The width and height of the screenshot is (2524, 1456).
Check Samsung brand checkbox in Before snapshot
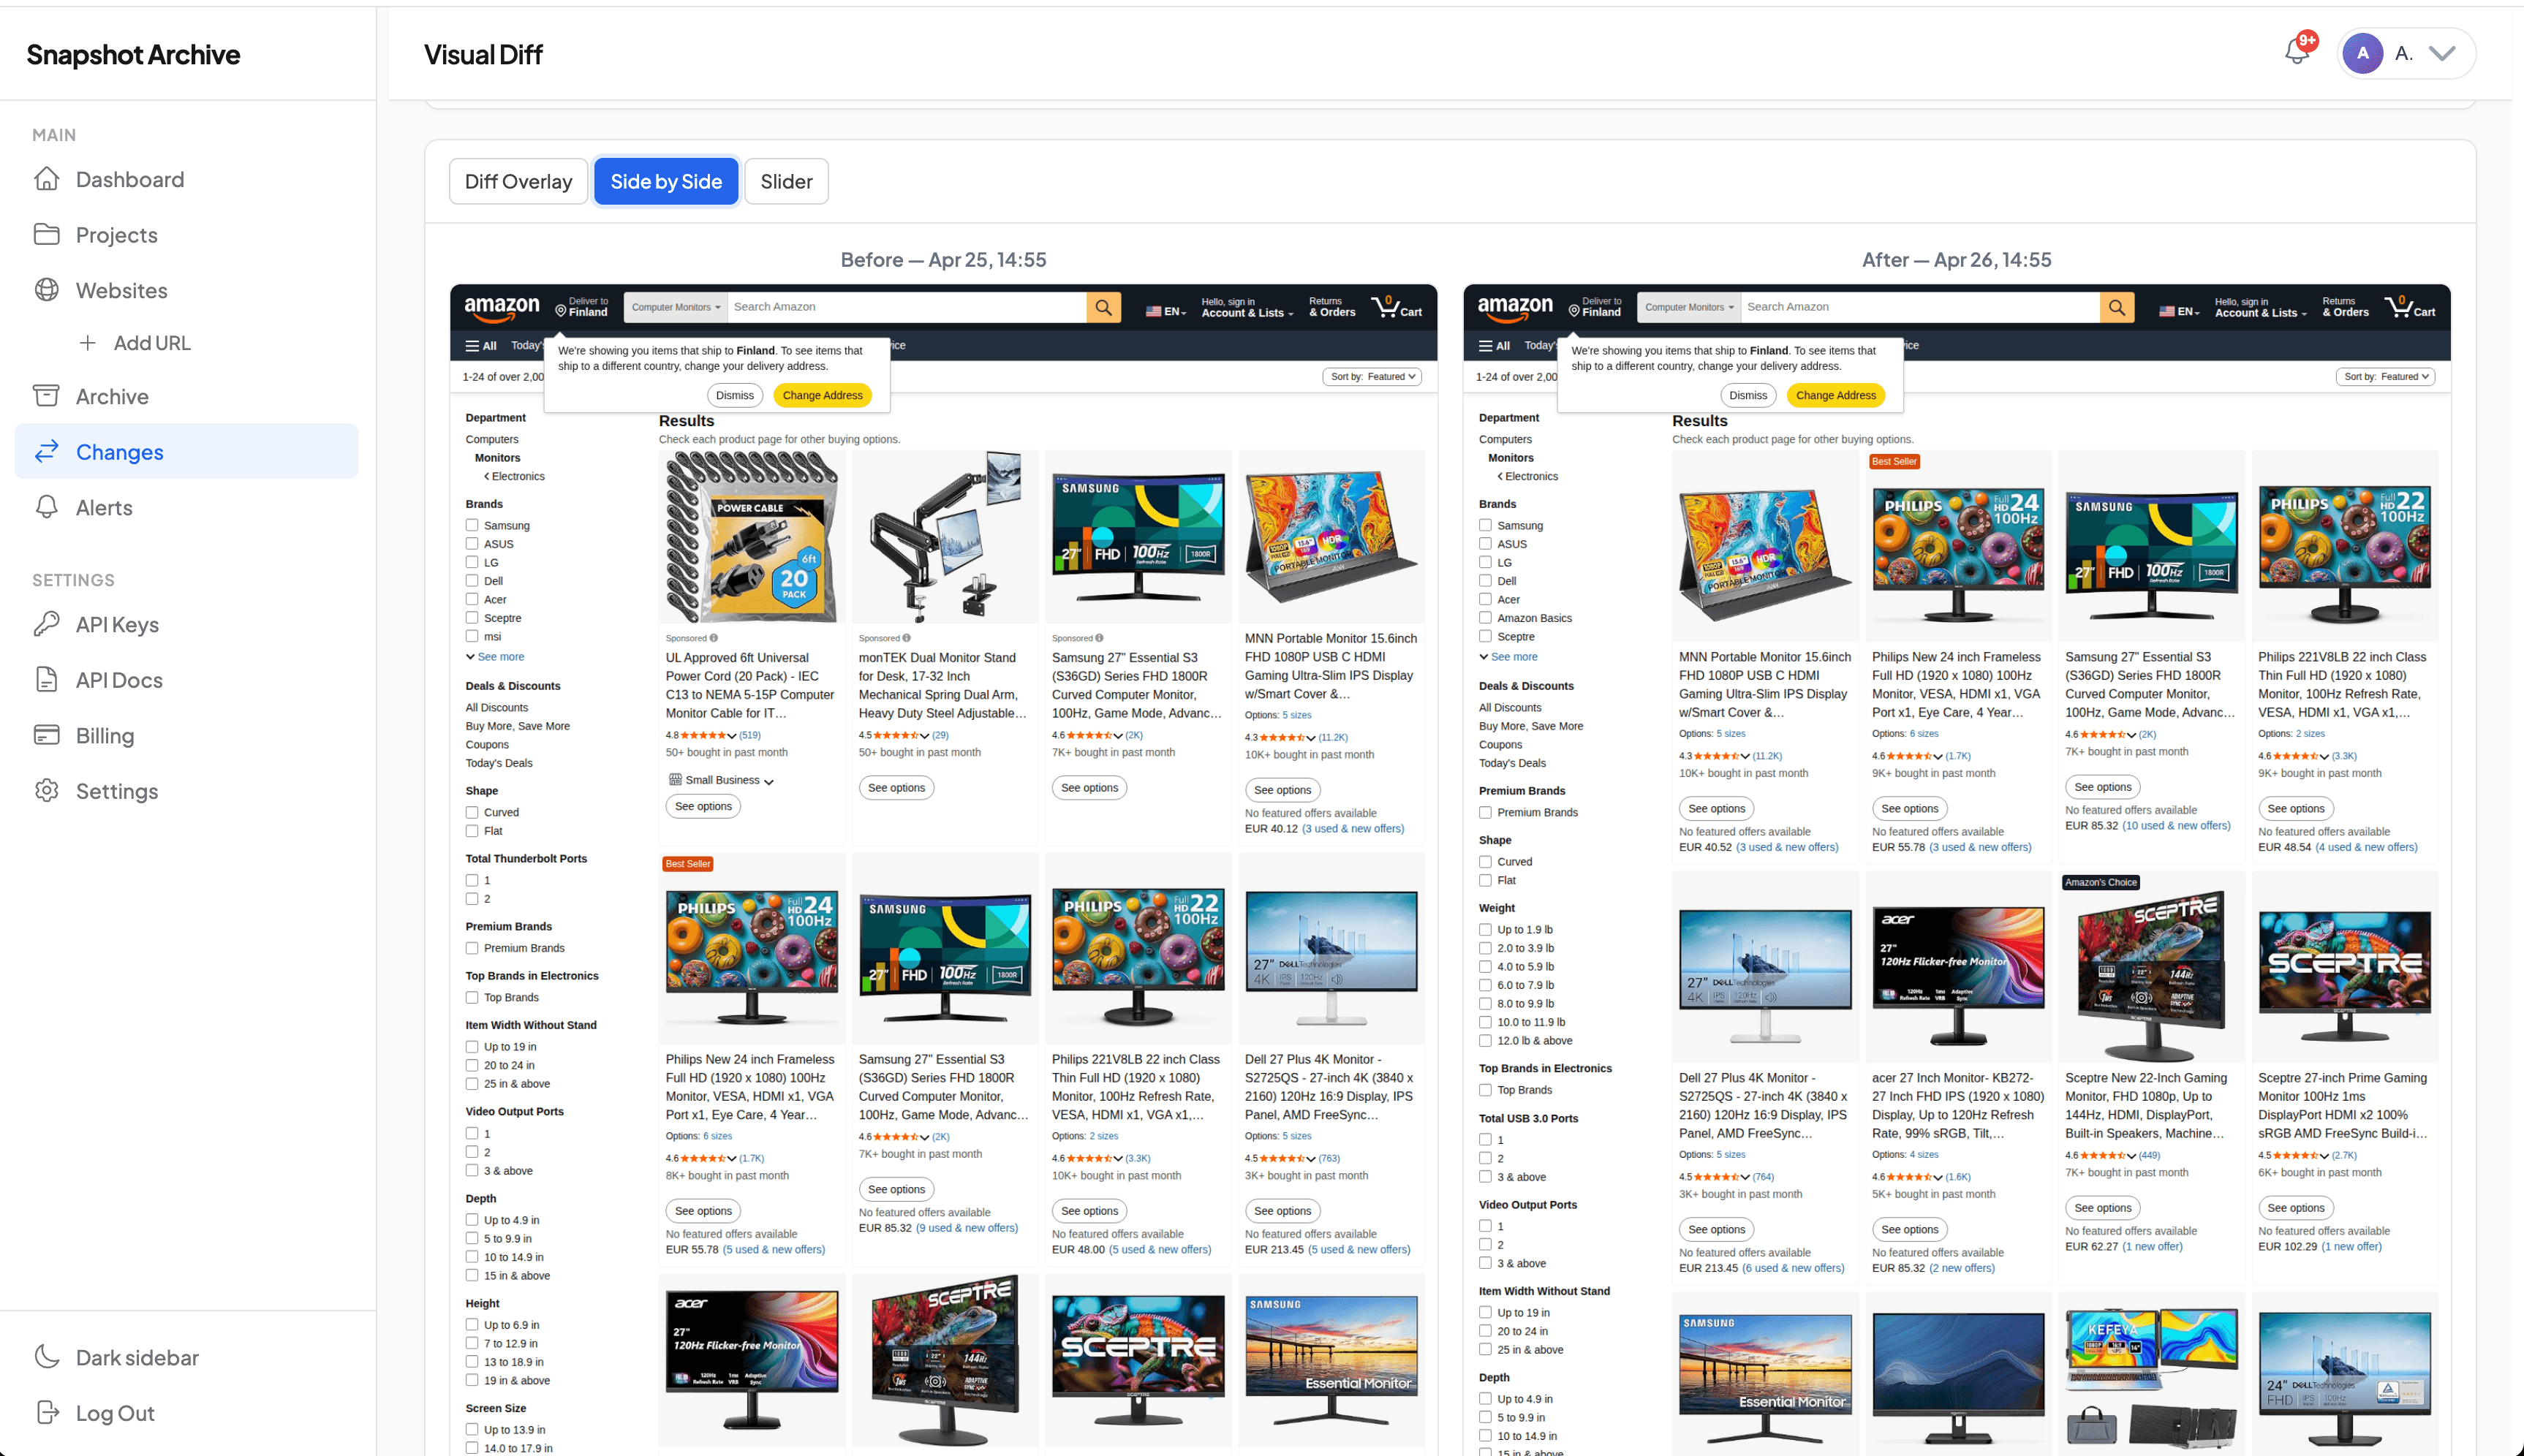472,525
